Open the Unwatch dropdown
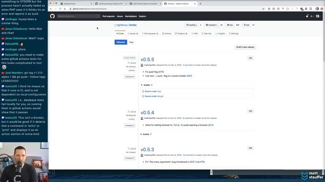The height and width of the screenshot is (182, 325). pyautogui.click(x=211, y=25)
